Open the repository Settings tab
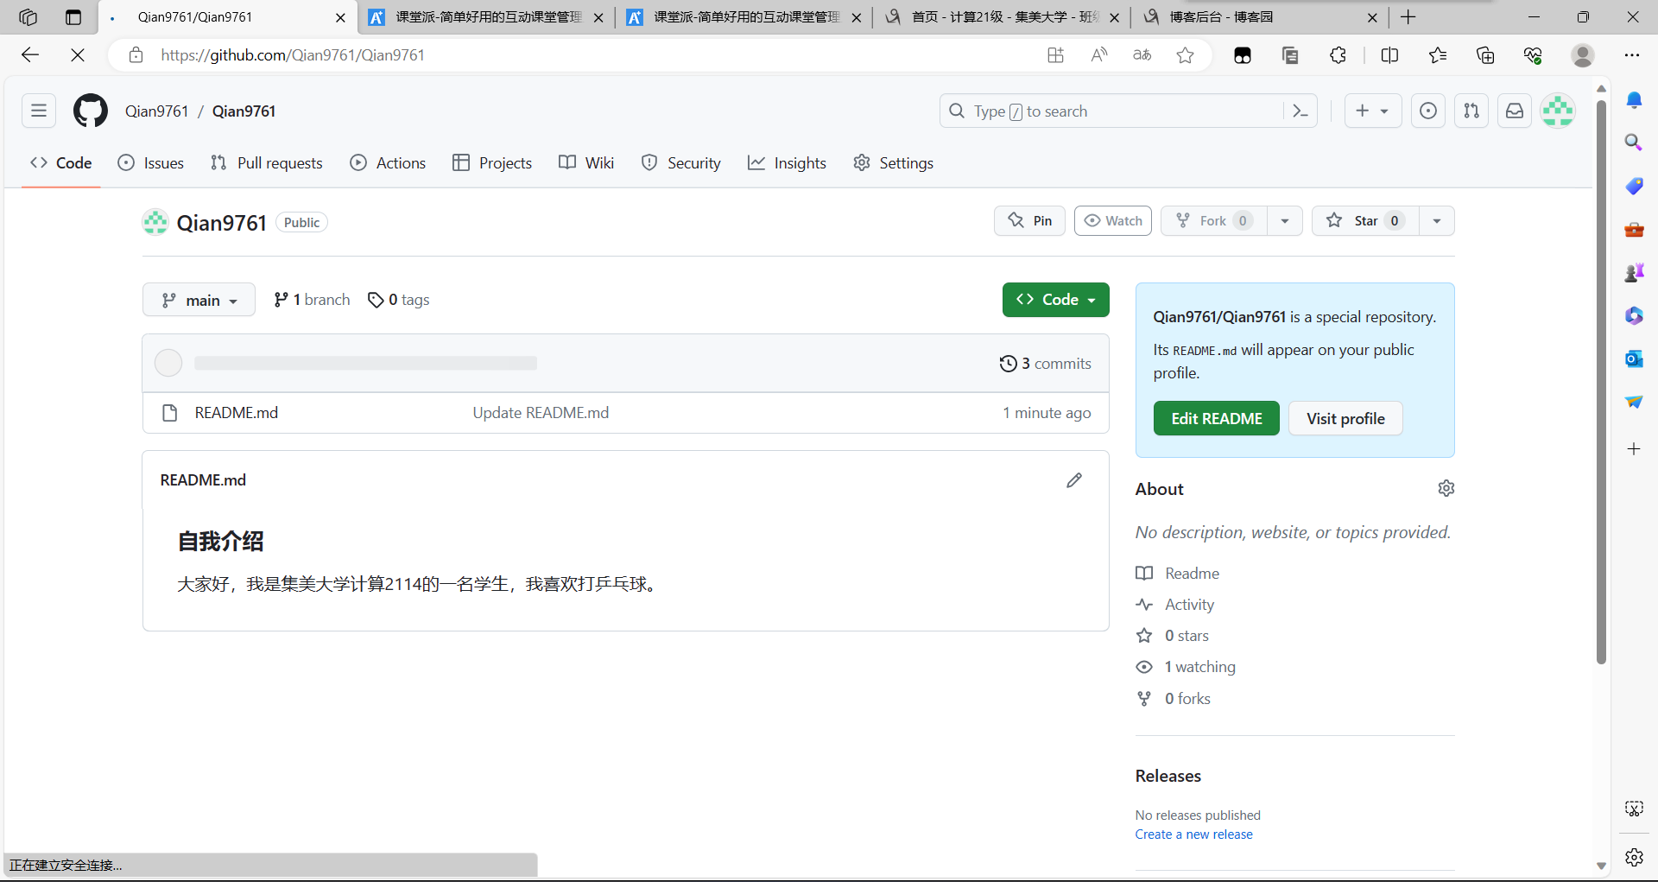1658x882 pixels. (x=894, y=163)
